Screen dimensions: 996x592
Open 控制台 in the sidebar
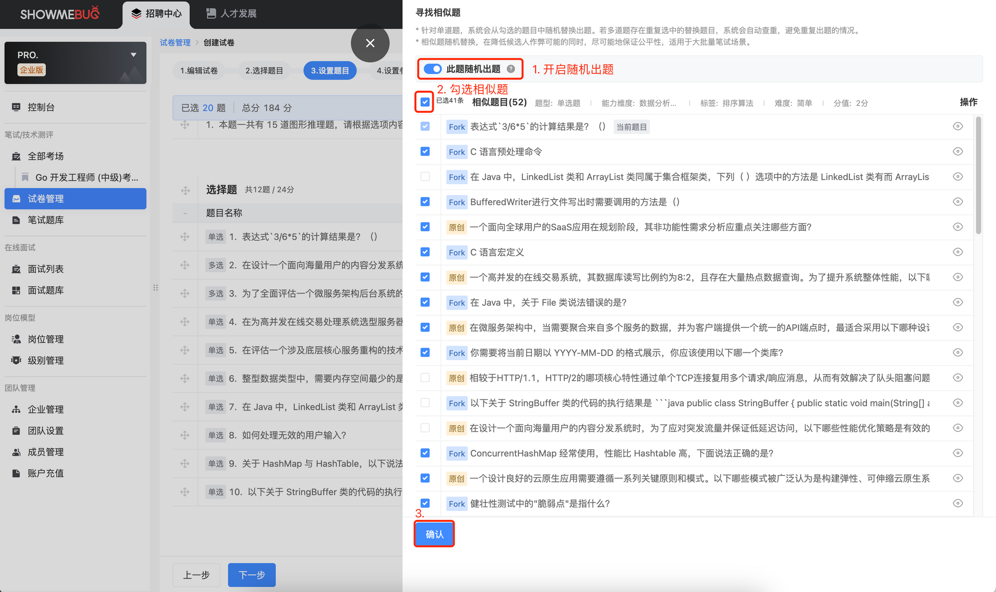click(75, 107)
